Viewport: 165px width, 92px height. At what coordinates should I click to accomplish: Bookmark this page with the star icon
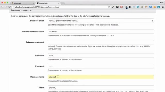pyautogui.click(x=109, y=7)
